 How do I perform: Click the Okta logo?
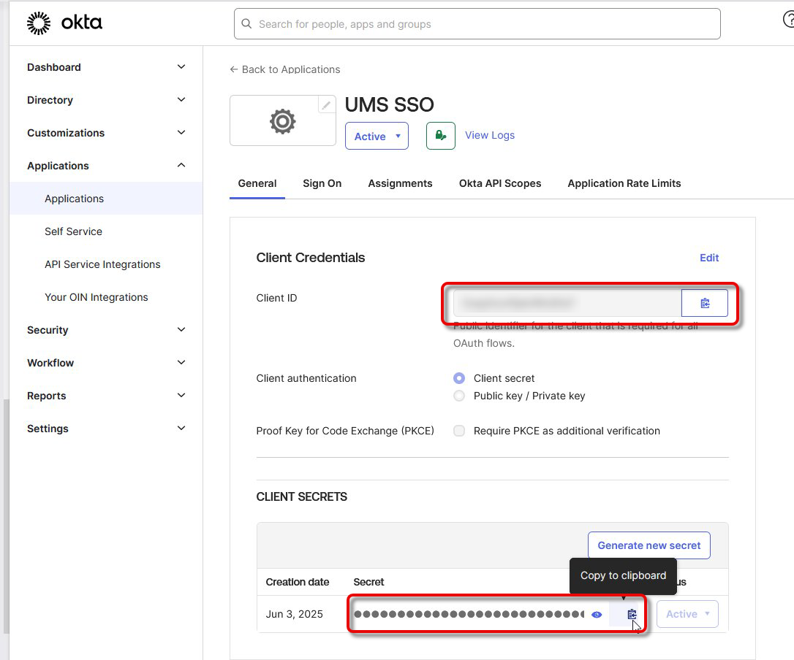click(64, 23)
